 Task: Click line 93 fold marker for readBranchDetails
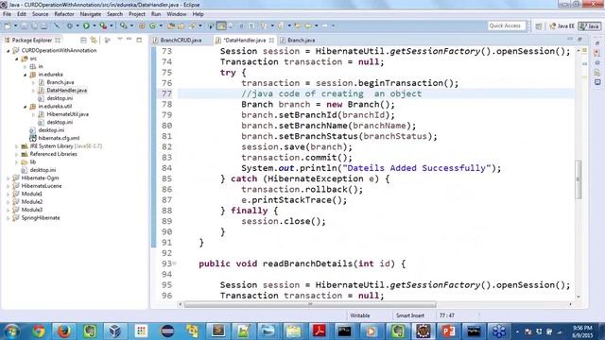[175, 263]
